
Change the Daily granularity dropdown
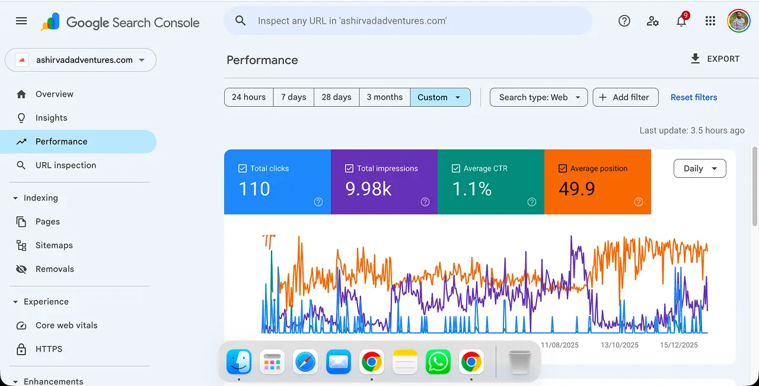pos(700,168)
